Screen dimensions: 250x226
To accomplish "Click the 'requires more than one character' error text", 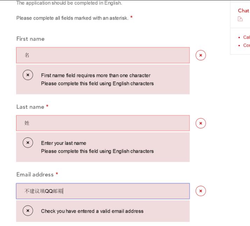I will pos(95,75).
